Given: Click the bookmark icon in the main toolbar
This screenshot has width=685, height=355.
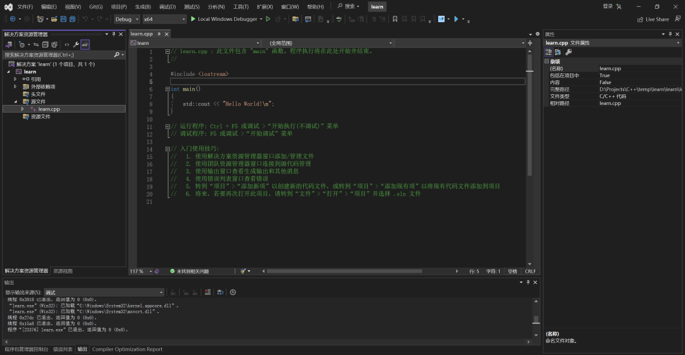Looking at the screenshot, I should 395,19.
